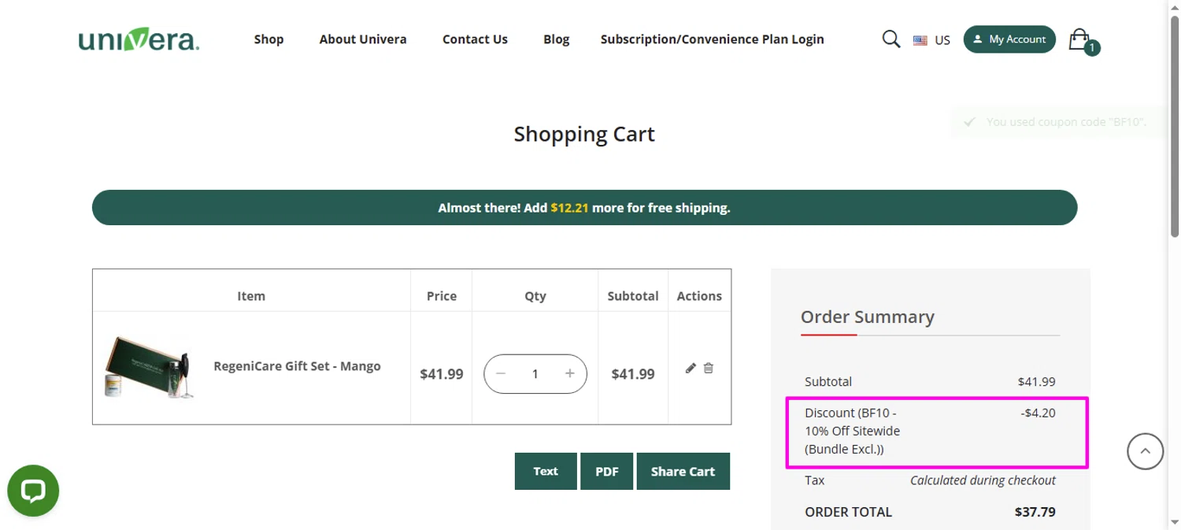The height and width of the screenshot is (530, 1181).
Task: Click the Qty column header
Action: click(535, 296)
